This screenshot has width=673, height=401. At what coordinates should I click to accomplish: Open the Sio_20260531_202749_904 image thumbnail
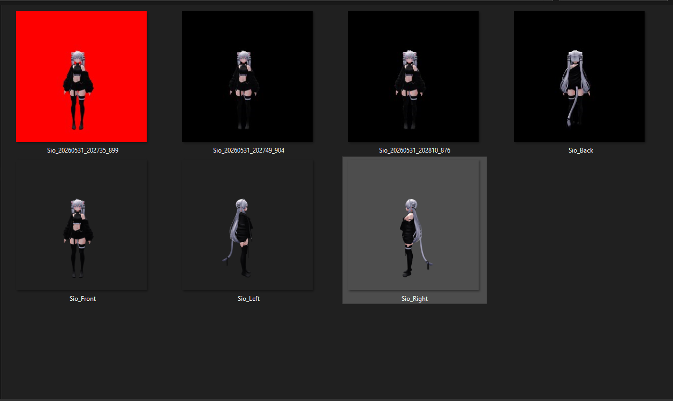(x=247, y=77)
